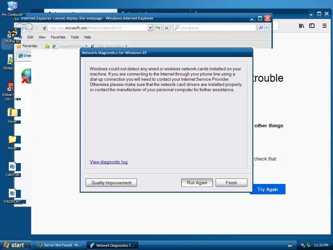
Task: Toggle the sidebar icon in MyPal toolbar
Action: [312, 26]
